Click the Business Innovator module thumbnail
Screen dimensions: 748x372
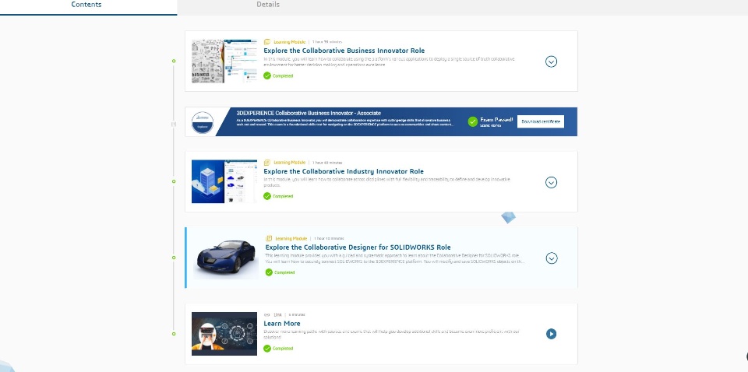tap(224, 61)
